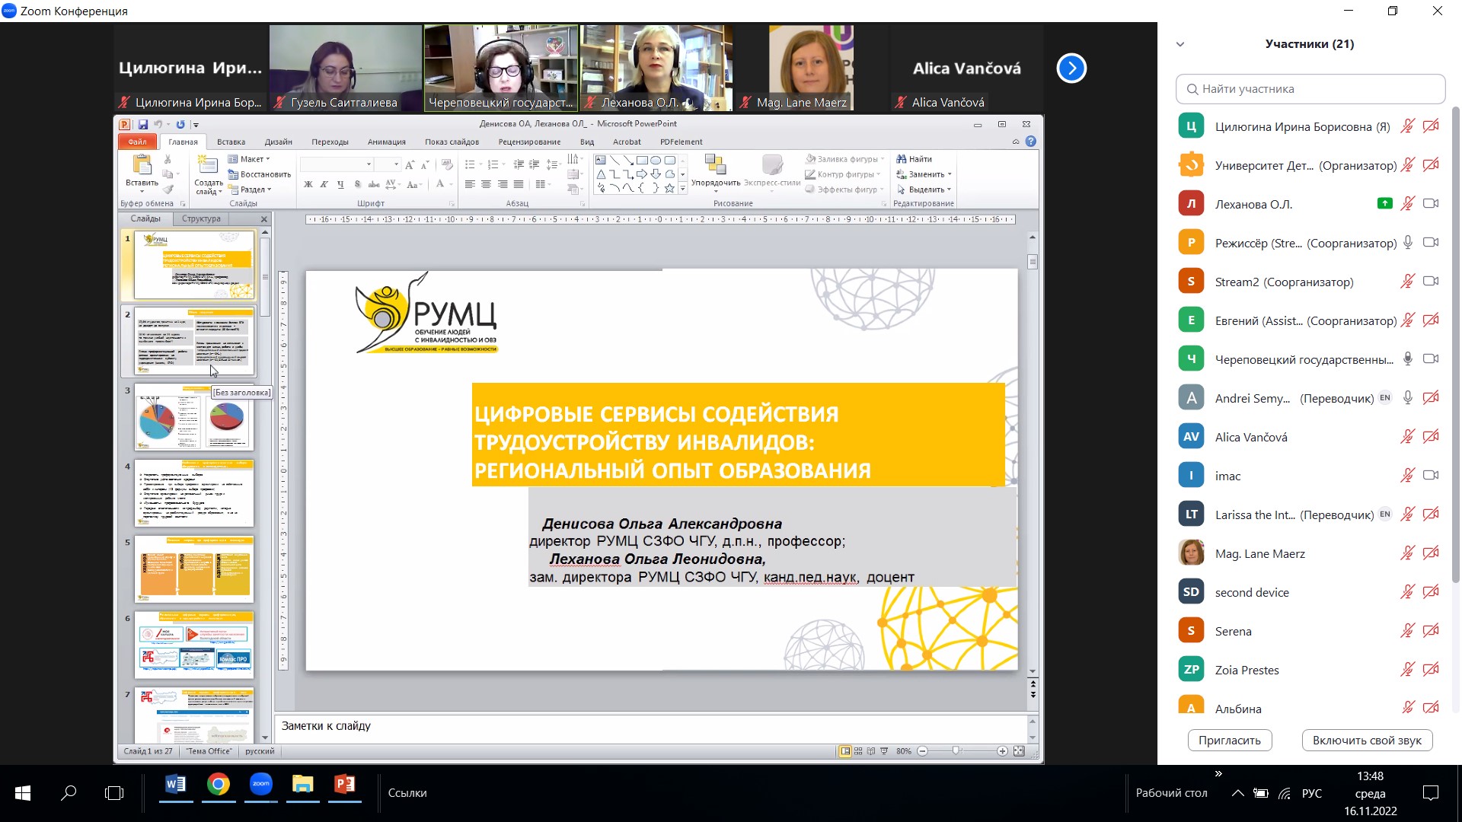Open the Вставка ribbon tab
The height and width of the screenshot is (822, 1462).
(230, 142)
